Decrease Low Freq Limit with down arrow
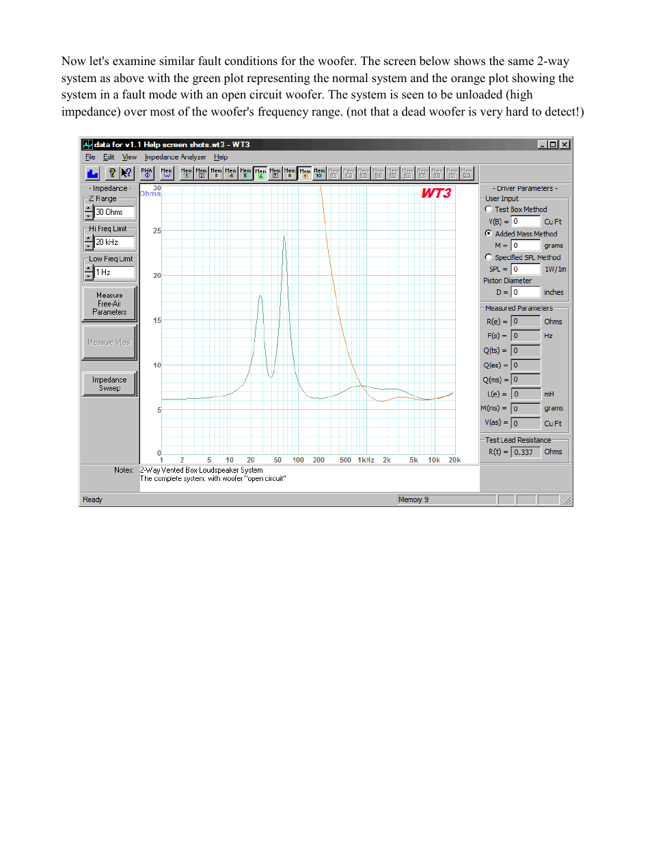Screen dimensions: 652x845 (89, 276)
